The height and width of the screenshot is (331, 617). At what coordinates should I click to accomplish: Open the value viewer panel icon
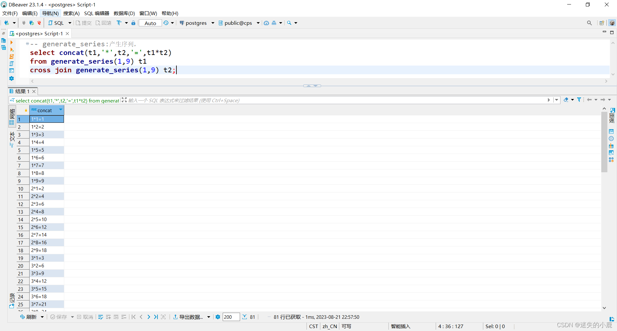click(611, 131)
